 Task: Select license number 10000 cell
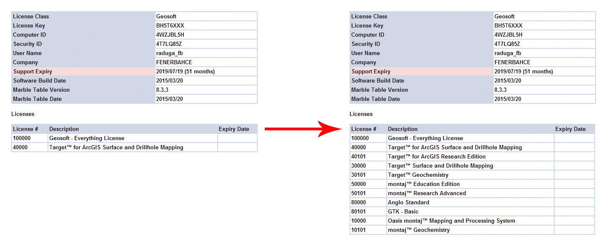[368, 221]
